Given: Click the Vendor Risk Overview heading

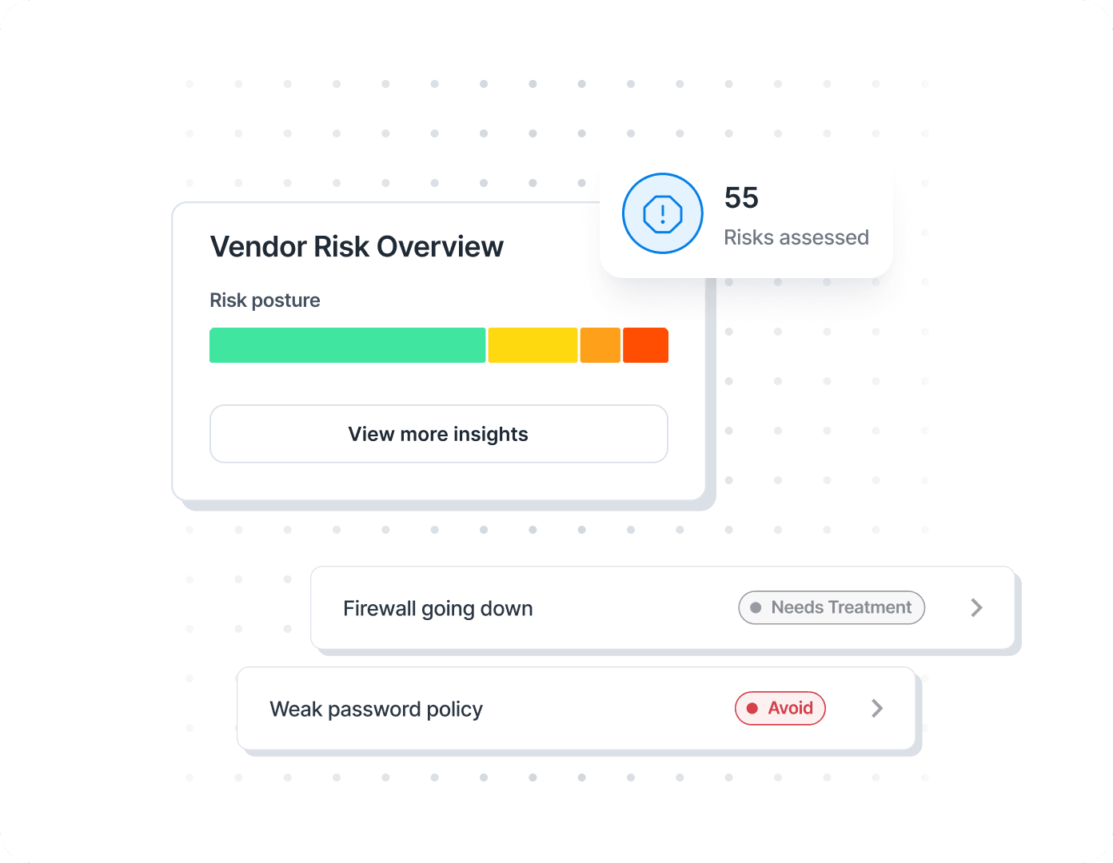Looking at the screenshot, I should tap(357, 247).
